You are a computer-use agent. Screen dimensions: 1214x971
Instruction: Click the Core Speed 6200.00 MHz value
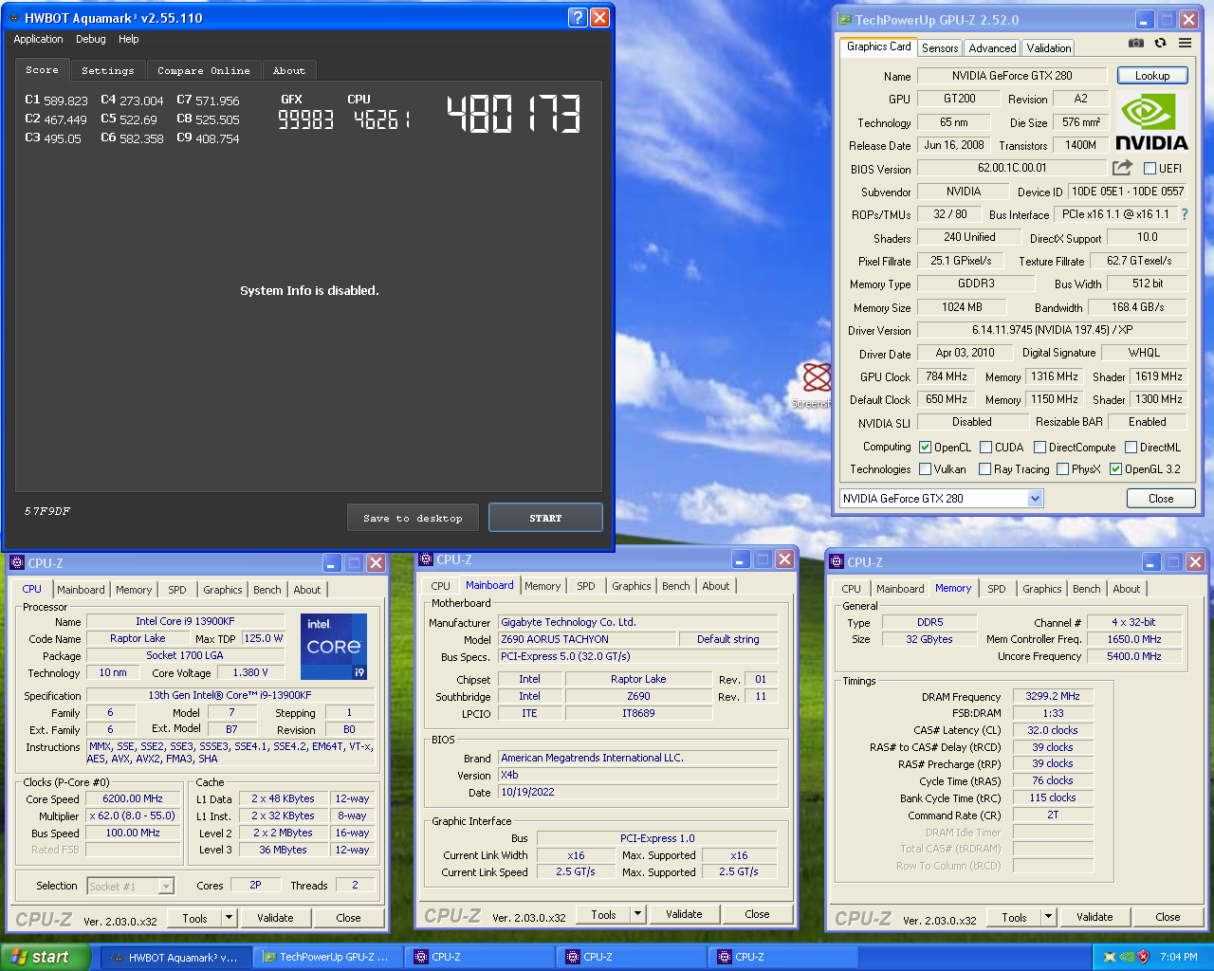tap(133, 798)
